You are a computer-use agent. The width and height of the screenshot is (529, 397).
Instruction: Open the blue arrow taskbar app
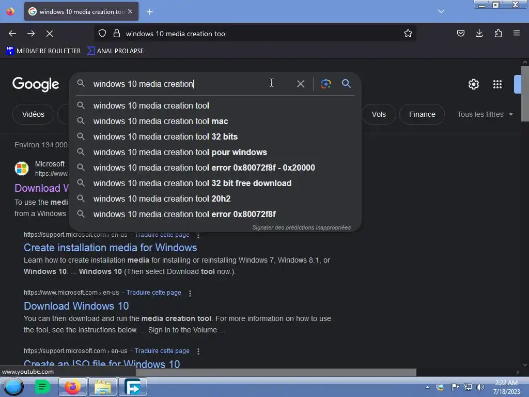133,387
